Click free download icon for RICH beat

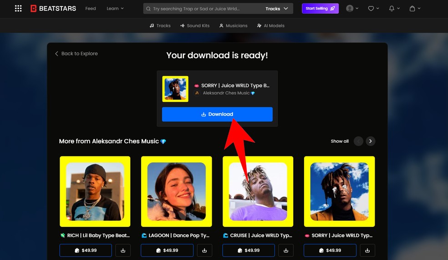(x=123, y=250)
